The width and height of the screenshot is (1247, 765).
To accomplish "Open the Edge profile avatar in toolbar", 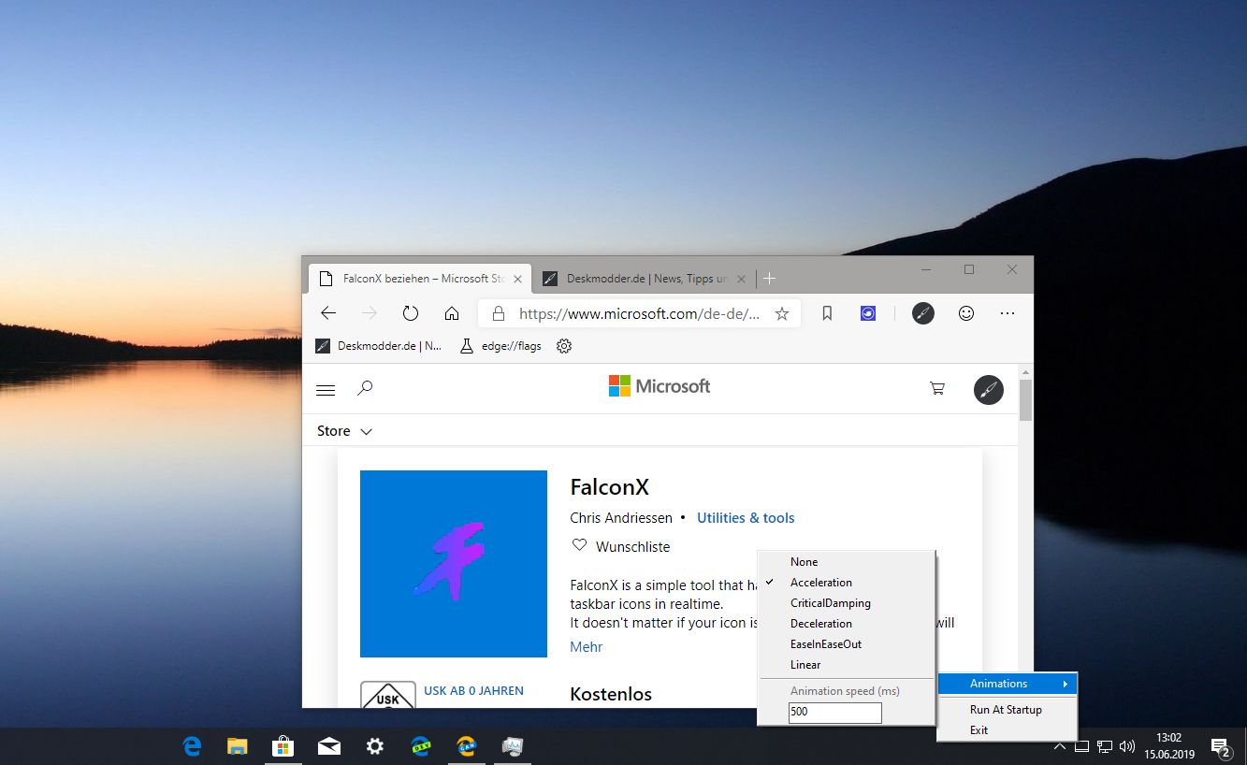I will click(923, 313).
